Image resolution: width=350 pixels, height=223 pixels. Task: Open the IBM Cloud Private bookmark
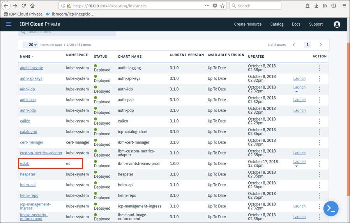point(23,14)
